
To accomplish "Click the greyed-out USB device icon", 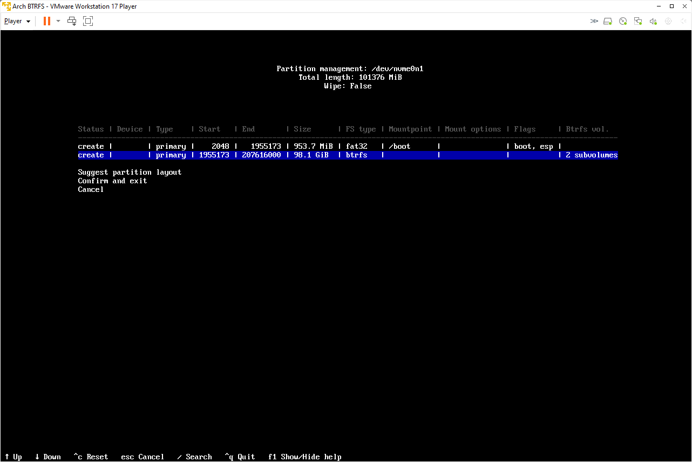I will [x=682, y=21].
